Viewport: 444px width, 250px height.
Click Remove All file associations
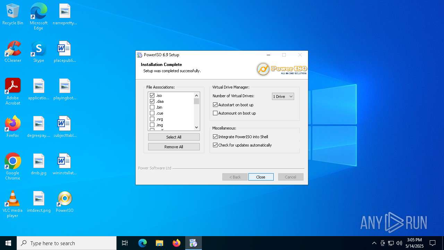pyautogui.click(x=174, y=147)
